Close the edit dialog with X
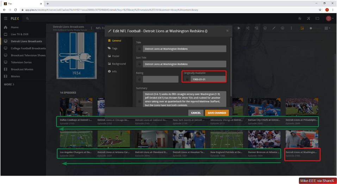 coord(227,31)
